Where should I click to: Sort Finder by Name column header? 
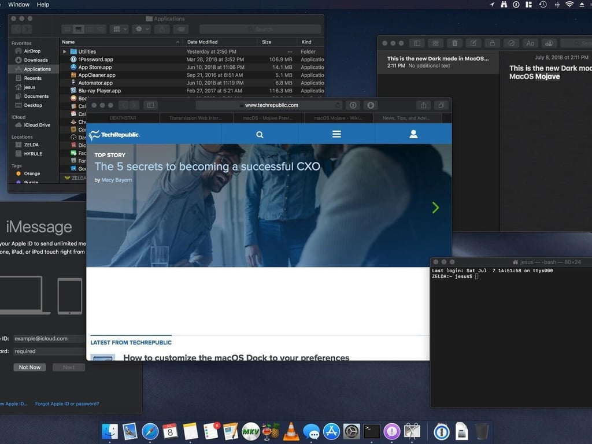click(x=121, y=42)
